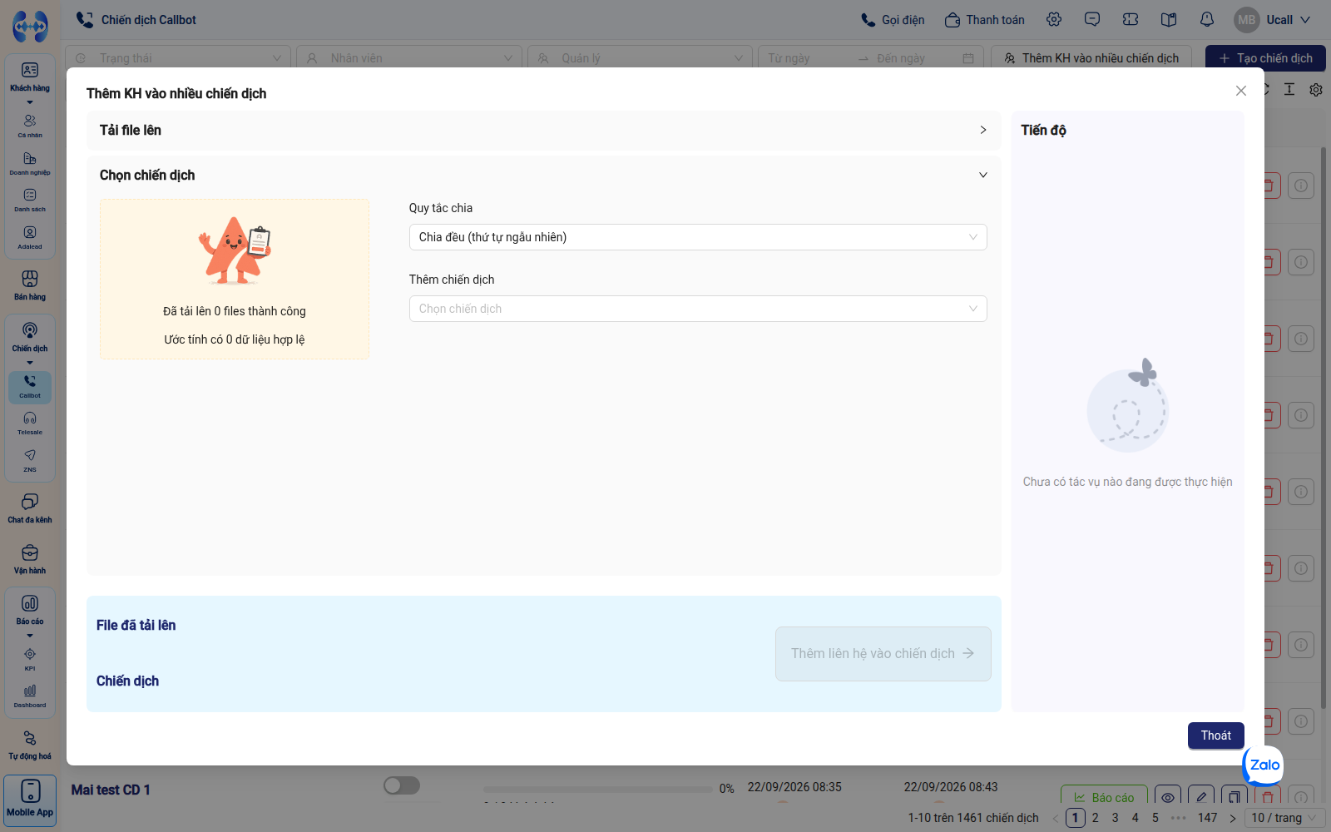Screen dimensions: 1331x832
Task: Open KPI report in sidebar
Action: click(x=30, y=659)
